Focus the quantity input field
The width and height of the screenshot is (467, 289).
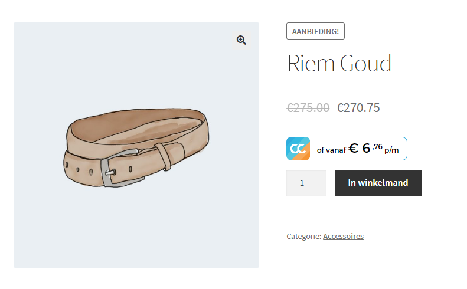(306, 183)
